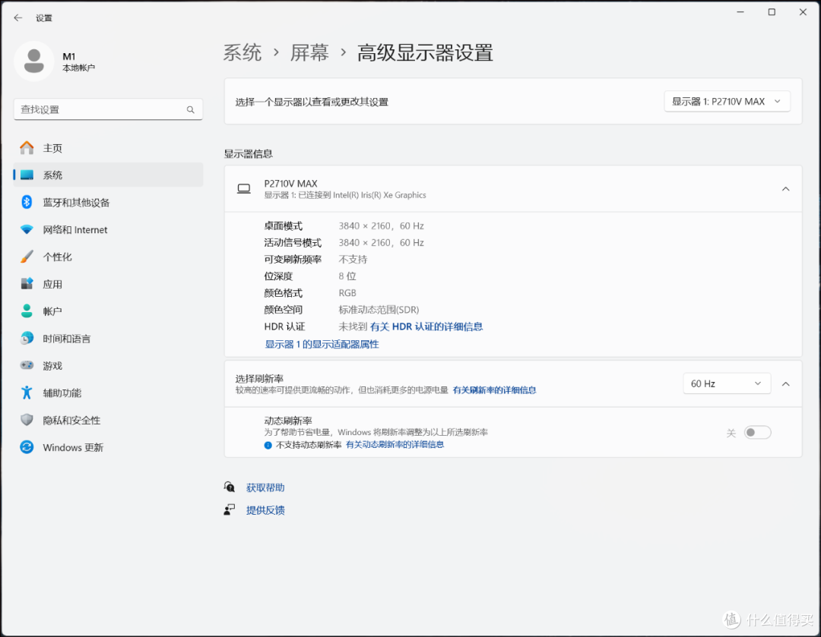Click the 系统 monitor icon

coord(27,175)
